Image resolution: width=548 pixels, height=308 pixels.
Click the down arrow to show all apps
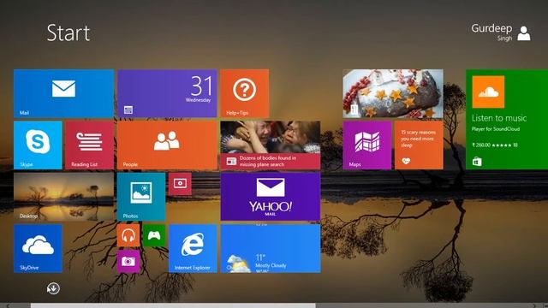click(53, 288)
